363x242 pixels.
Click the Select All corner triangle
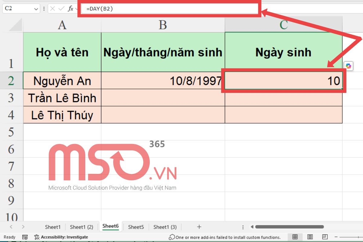(x=15, y=24)
